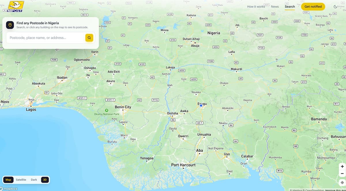Click the Yenagoa city label

click(x=147, y=158)
